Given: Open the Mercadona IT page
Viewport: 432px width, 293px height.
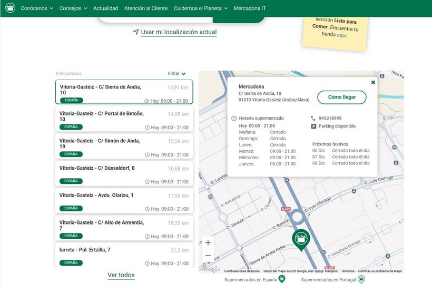Looking at the screenshot, I should coord(250,8).
